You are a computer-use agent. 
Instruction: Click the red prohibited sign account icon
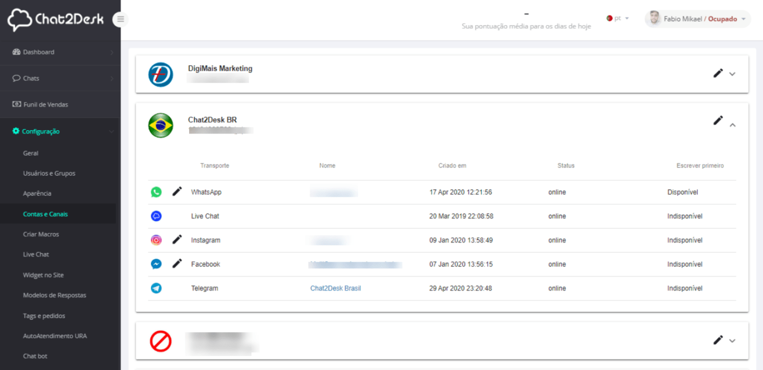(161, 342)
